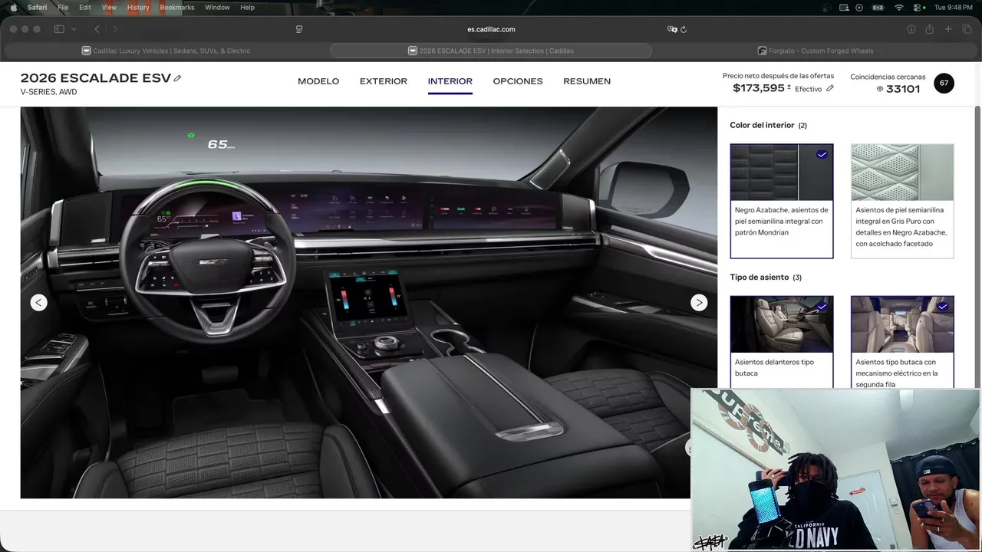982x552 pixels.
Task: Click the Tipo de asiento heading
Action: [760, 277]
